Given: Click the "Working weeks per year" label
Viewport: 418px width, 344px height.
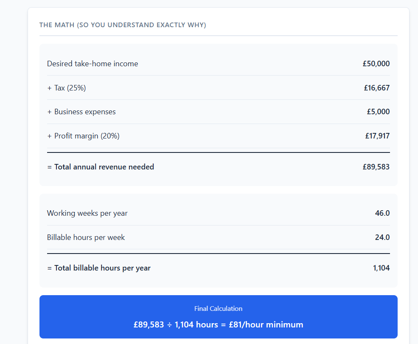Looking at the screenshot, I should point(87,213).
